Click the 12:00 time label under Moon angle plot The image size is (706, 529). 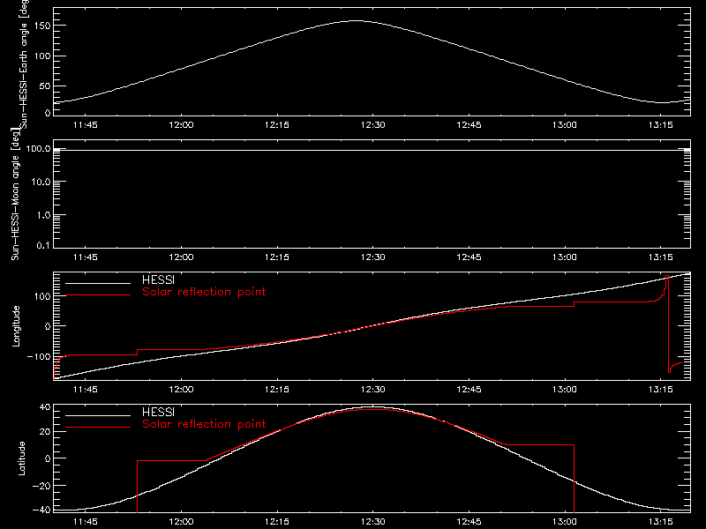[181, 257]
